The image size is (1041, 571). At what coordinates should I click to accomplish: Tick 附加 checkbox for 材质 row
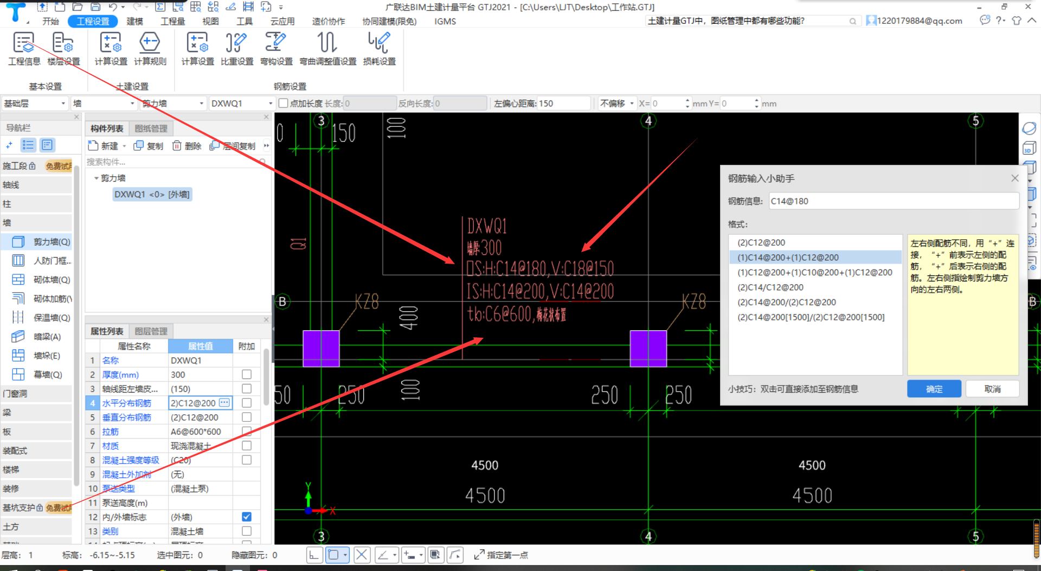247,446
